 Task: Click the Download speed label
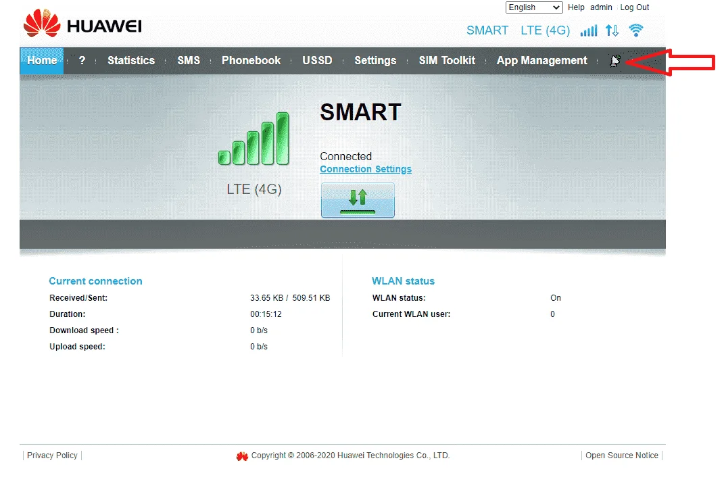click(84, 330)
